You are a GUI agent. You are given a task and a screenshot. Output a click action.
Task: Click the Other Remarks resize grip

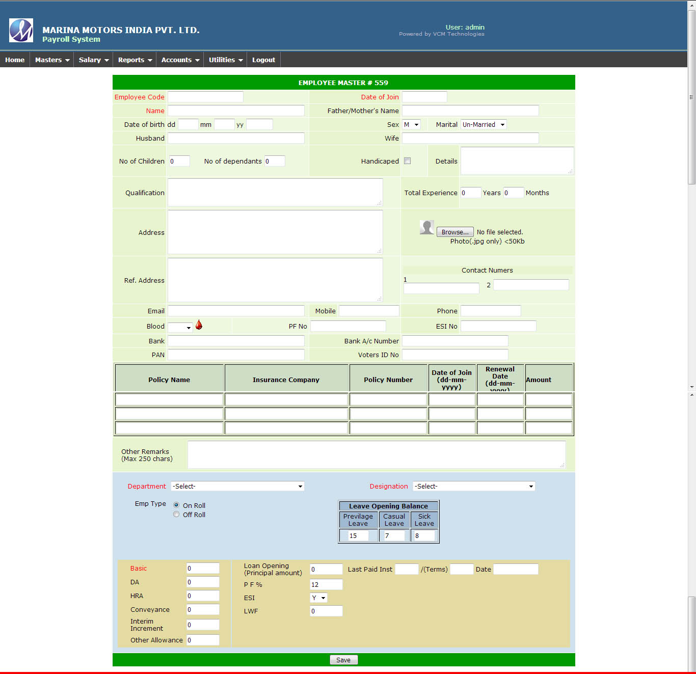click(562, 465)
